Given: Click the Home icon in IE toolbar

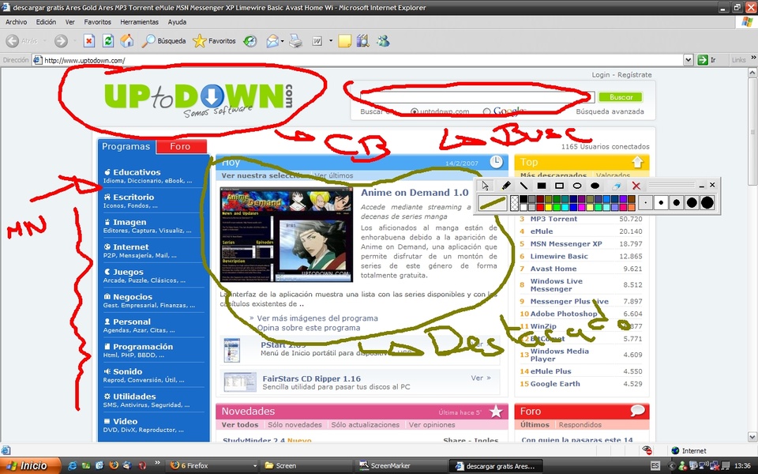Looking at the screenshot, I should click(126, 40).
